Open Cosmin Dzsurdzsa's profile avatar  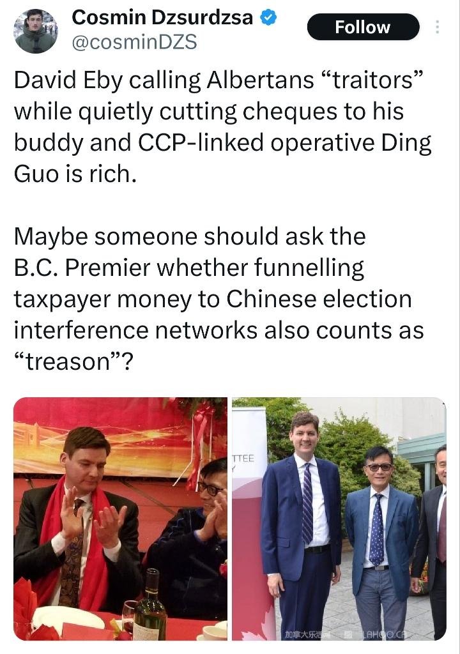click(35, 31)
